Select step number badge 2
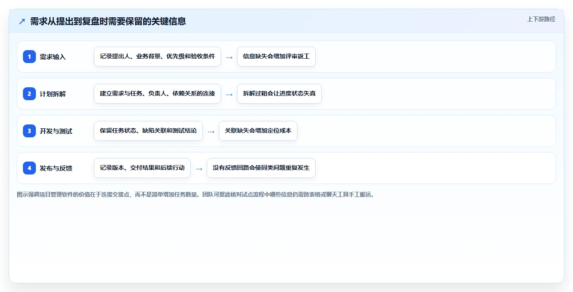Viewport: 573px width, 292px height. coord(29,94)
